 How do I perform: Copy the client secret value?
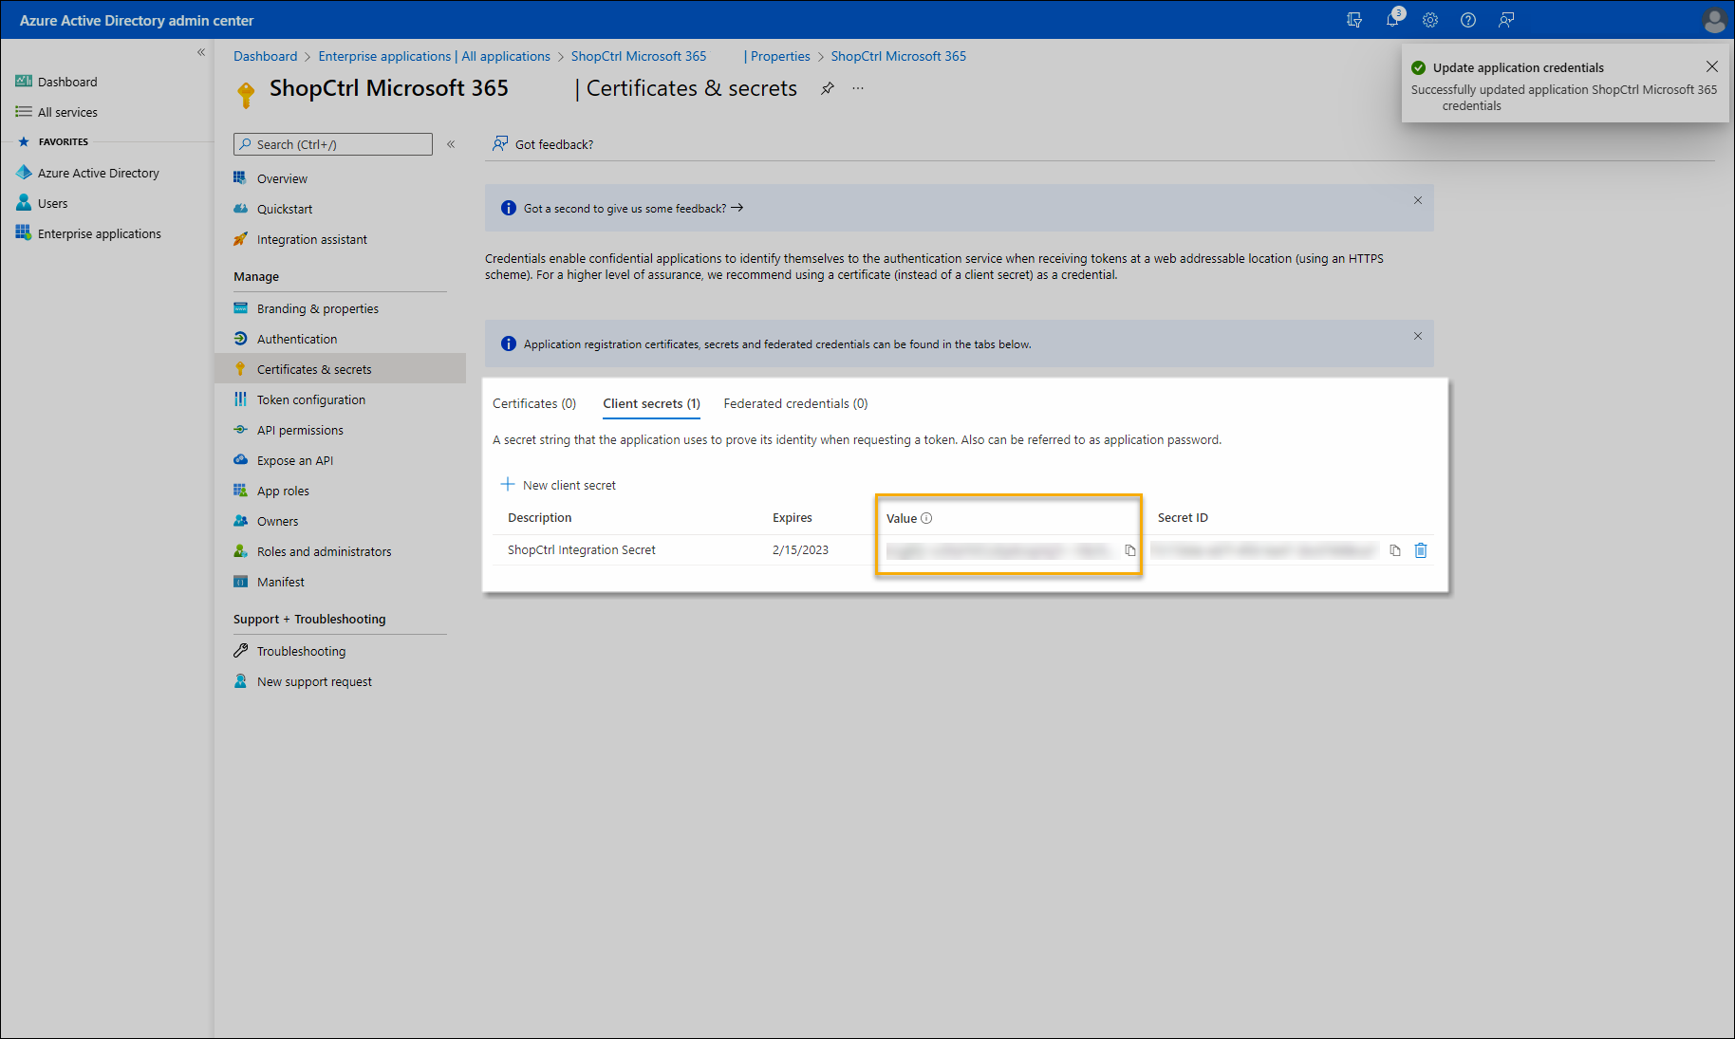coord(1130,550)
